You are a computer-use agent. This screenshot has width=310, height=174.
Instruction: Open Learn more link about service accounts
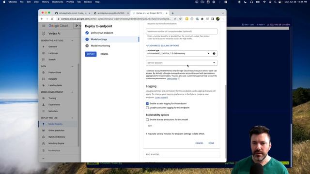click(173, 78)
